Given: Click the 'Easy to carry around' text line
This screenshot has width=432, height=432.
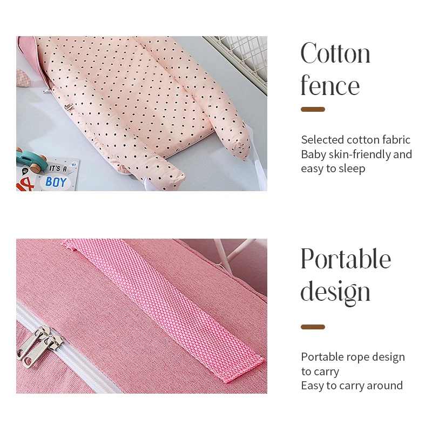Looking at the screenshot, I should 352,386.
